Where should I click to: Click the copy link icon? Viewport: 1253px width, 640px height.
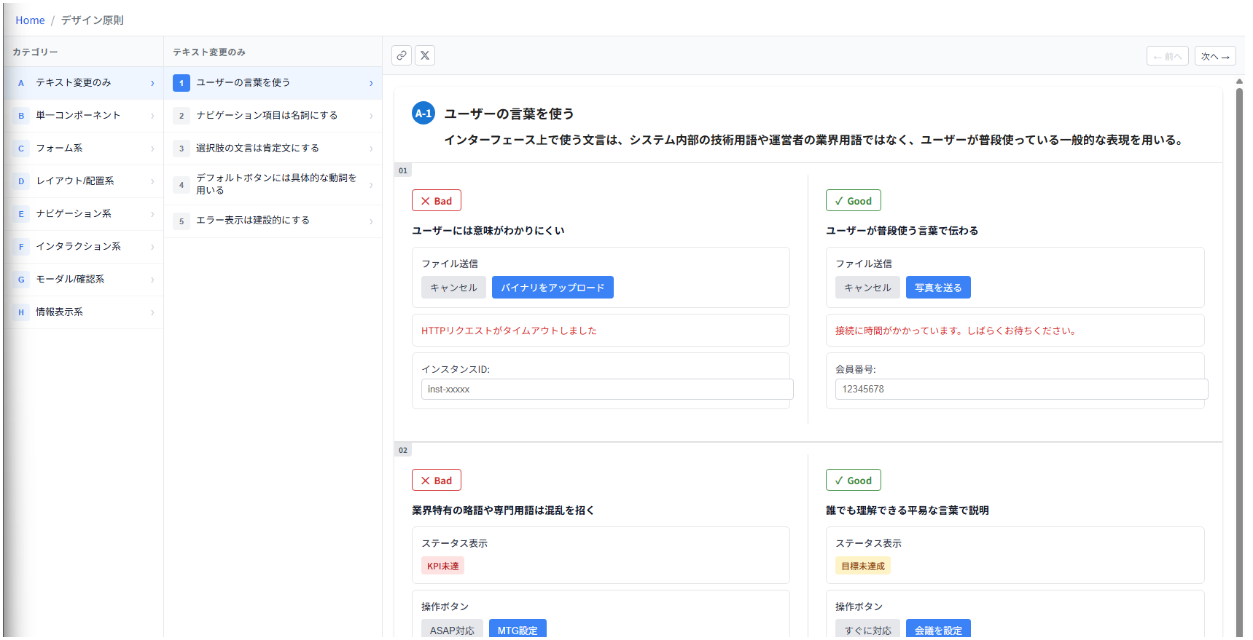pyautogui.click(x=402, y=55)
